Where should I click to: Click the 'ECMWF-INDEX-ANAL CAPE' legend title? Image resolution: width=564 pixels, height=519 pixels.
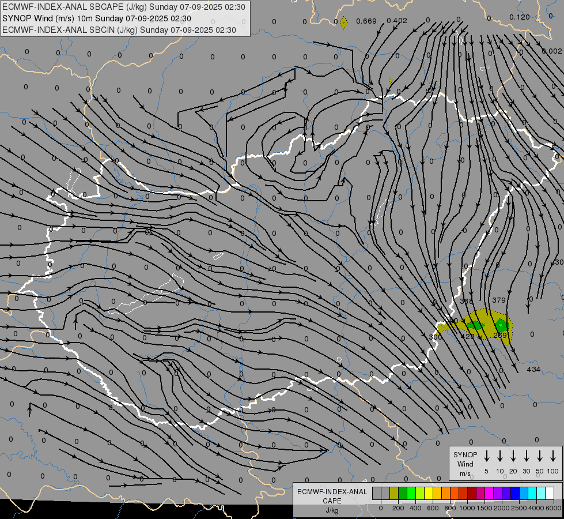coord(332,496)
